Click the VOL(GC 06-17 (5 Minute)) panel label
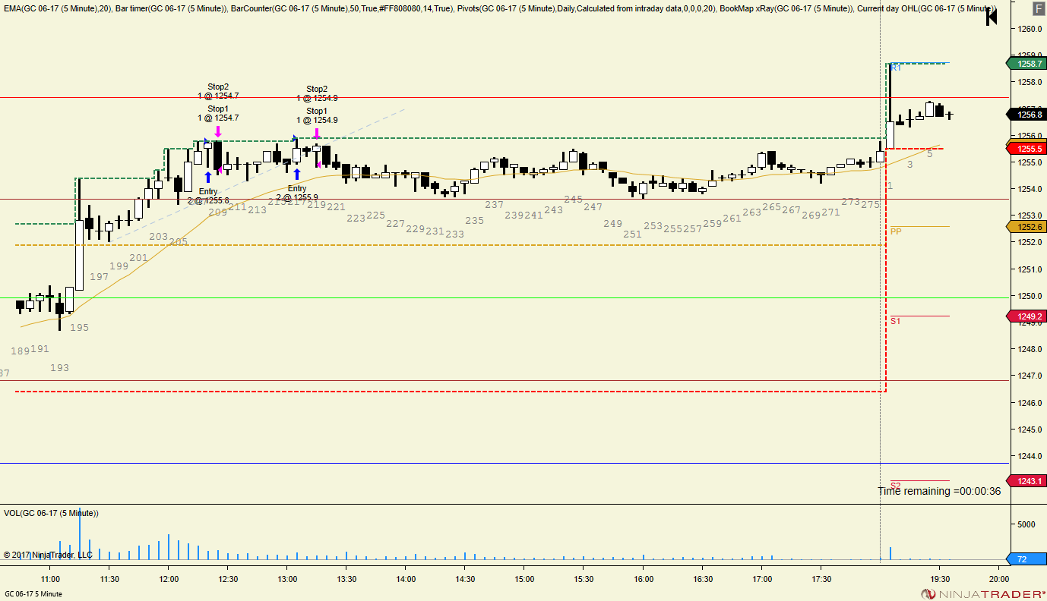The width and height of the screenshot is (1047, 601). [x=51, y=513]
